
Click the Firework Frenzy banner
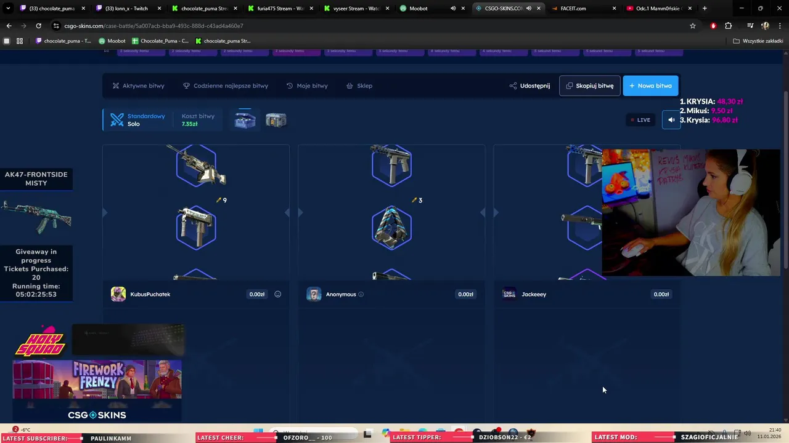click(97, 380)
